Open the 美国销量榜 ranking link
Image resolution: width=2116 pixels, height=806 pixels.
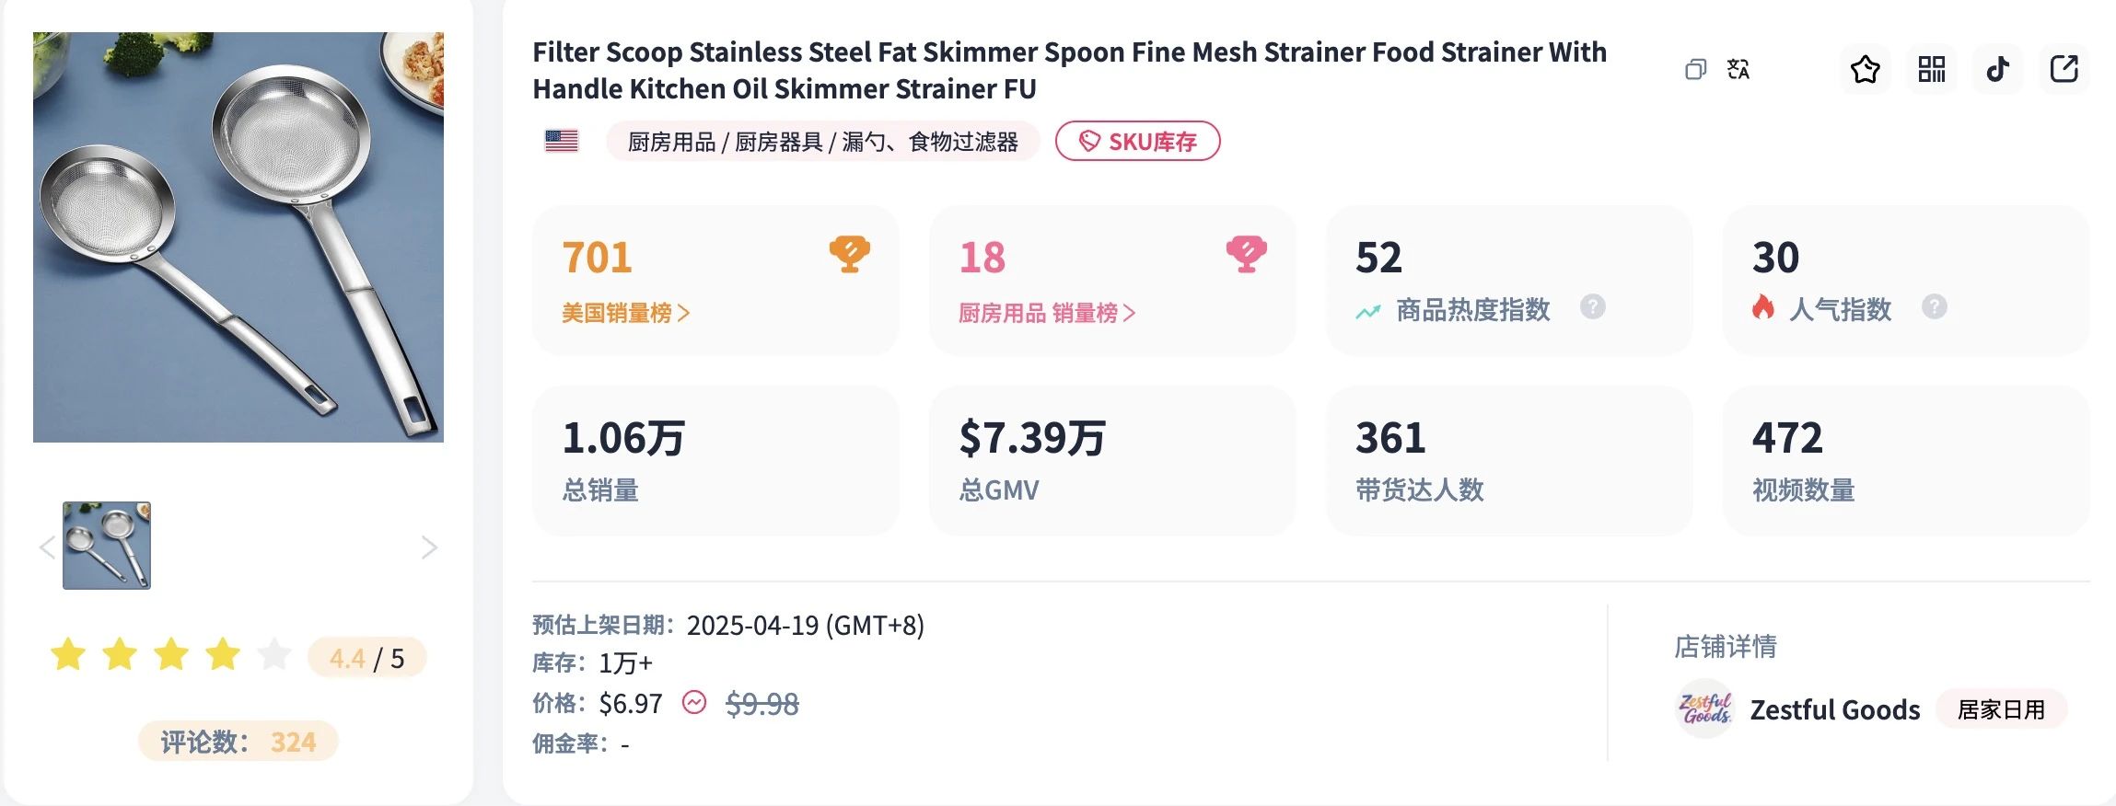pos(626,314)
